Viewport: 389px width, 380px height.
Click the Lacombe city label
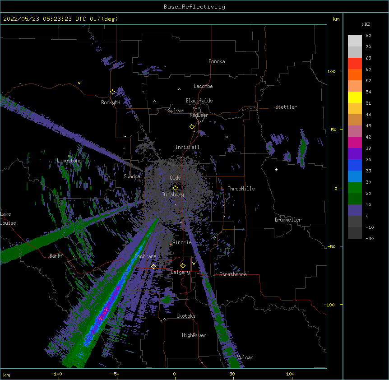coord(203,86)
